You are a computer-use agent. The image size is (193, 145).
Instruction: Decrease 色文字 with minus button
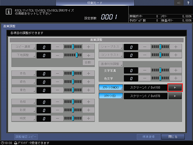click(144, 78)
